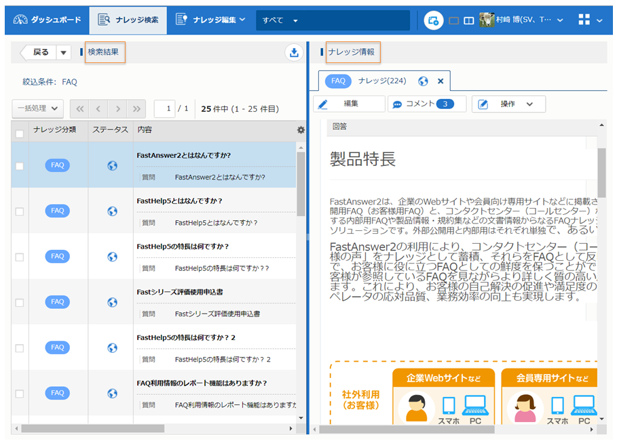This screenshot has height=441, width=617.
Task: Click the FAQ badge on the knowledge tab
Action: click(x=338, y=81)
